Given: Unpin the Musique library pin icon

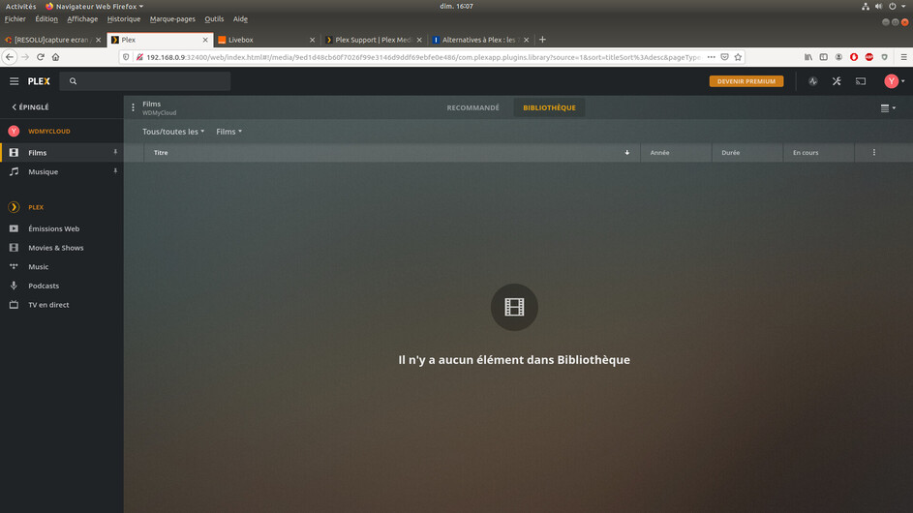Looking at the screenshot, I should [x=115, y=171].
